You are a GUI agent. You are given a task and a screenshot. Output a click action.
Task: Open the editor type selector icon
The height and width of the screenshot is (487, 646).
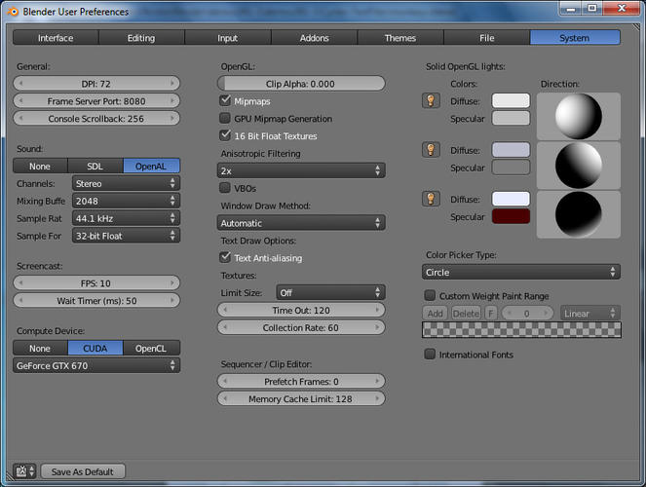click(x=24, y=471)
